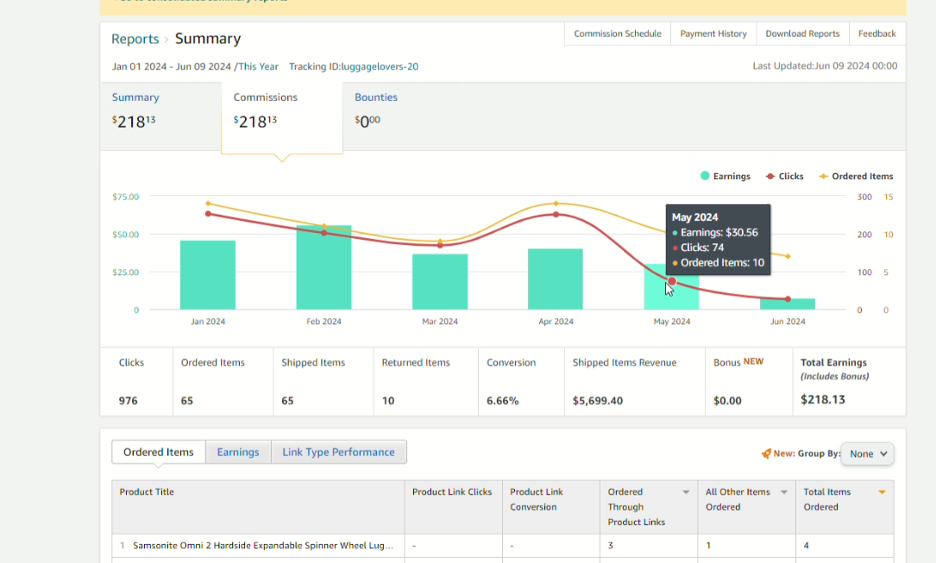Click the Mar 2024 red Clicks data point
The height and width of the screenshot is (563, 936).
click(440, 245)
